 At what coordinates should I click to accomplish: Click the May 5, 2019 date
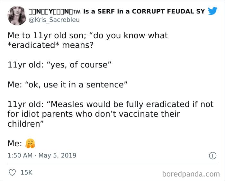click(x=58, y=156)
